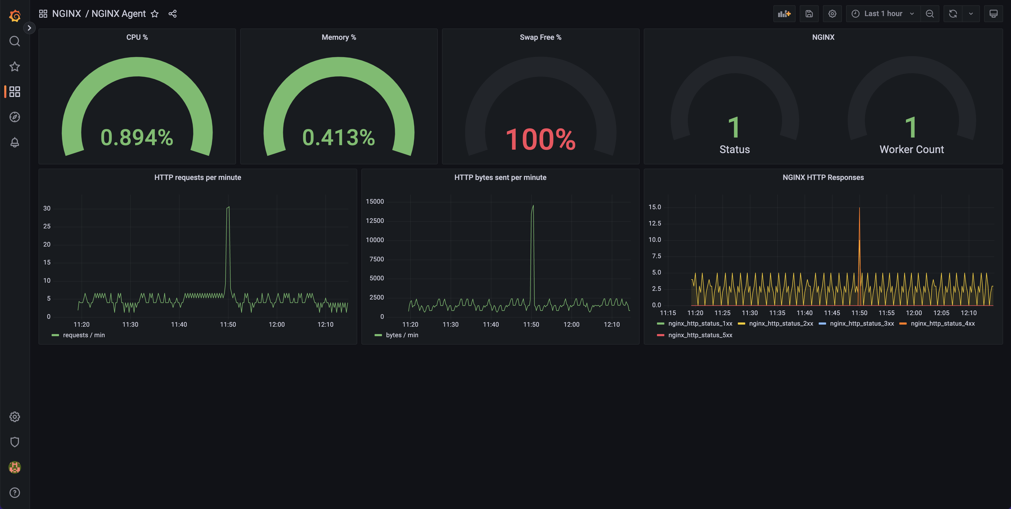Click the Swap Free value 100%
Viewport: 1011px width, 509px height.
(x=541, y=139)
